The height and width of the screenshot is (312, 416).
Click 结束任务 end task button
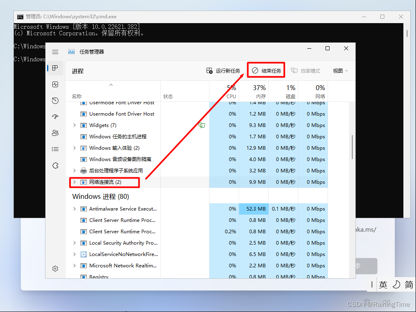click(266, 71)
